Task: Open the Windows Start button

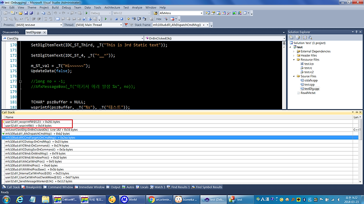Action: [6, 199]
